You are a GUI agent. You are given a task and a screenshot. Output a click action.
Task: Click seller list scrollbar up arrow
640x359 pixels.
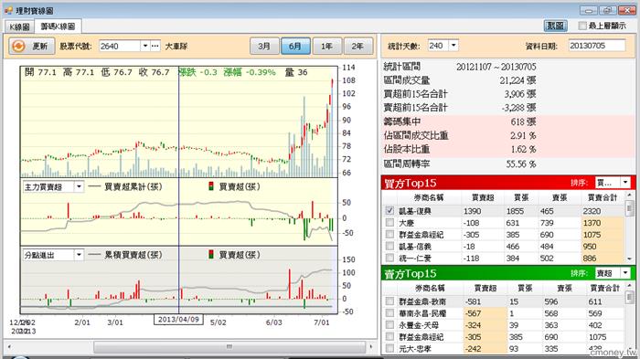pyautogui.click(x=629, y=286)
